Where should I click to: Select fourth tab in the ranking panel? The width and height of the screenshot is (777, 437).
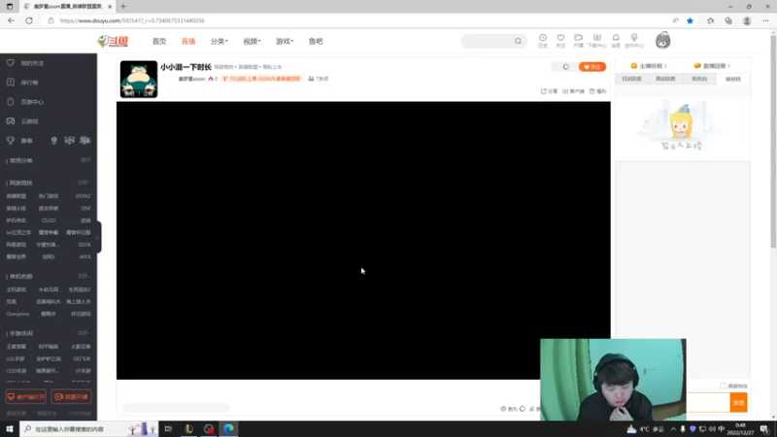[x=733, y=79]
